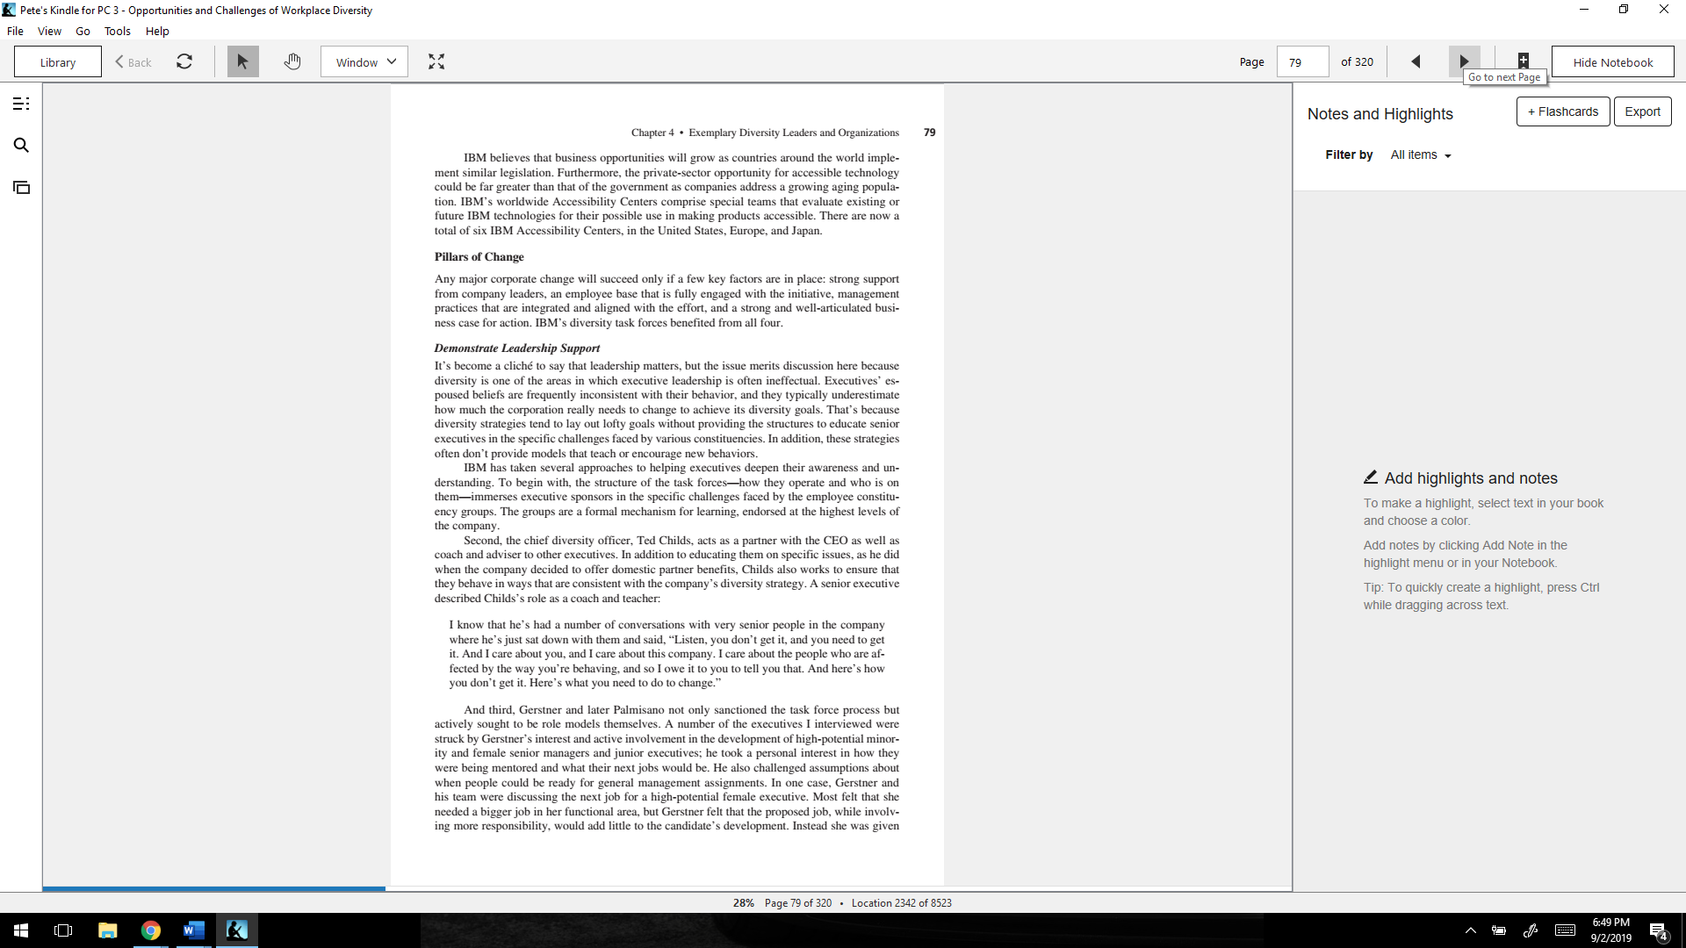Click the sync refresh icon
This screenshot has height=948, width=1686.
point(184,61)
